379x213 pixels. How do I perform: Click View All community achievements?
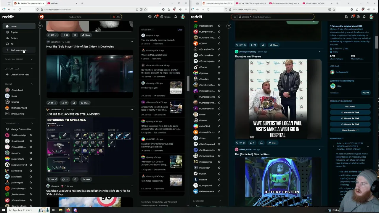pos(366,93)
